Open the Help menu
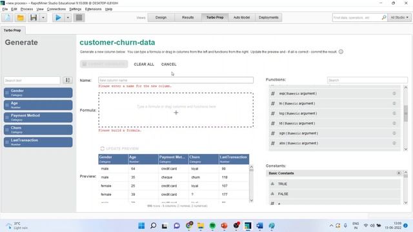Image resolution: width=413 pixels, height=232 pixels. [x=108, y=9]
